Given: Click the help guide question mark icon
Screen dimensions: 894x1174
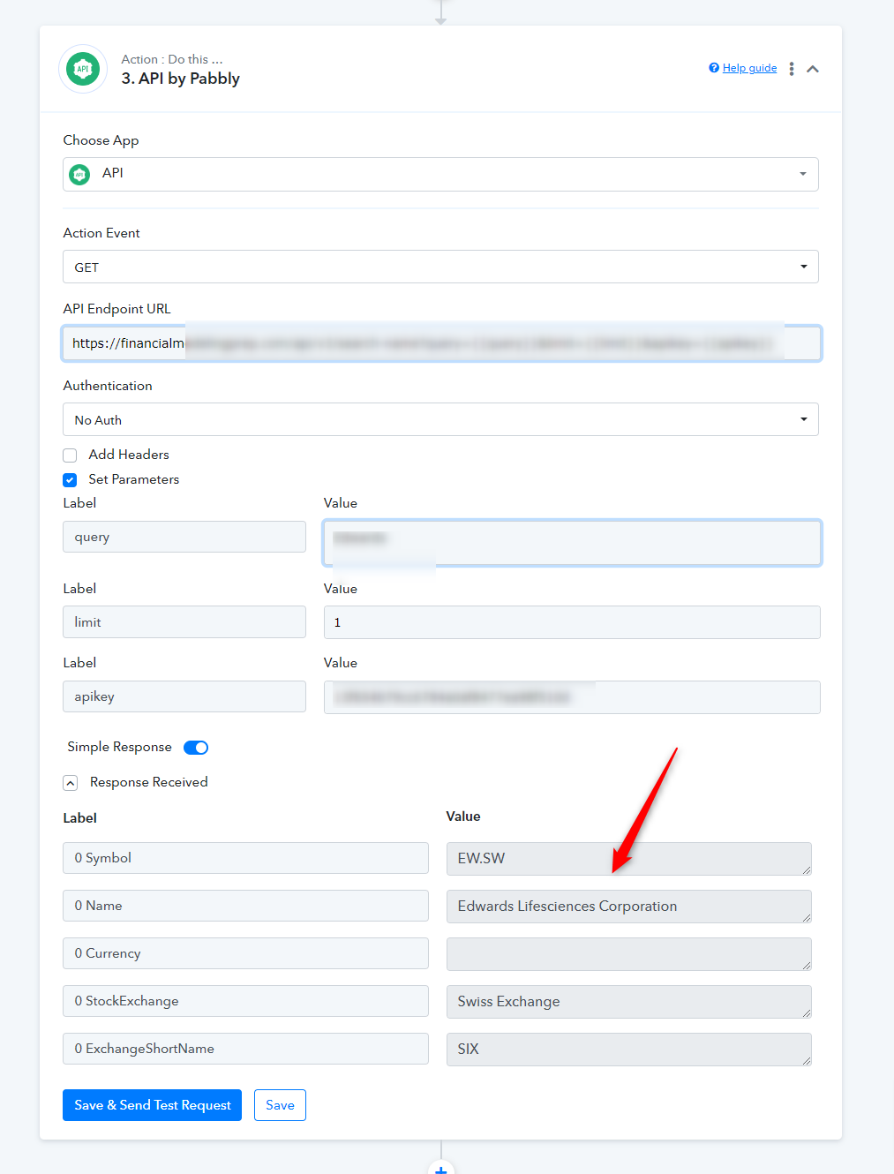Looking at the screenshot, I should pos(714,68).
